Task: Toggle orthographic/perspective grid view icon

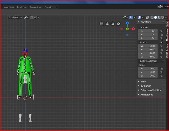Action: pos(102,24)
